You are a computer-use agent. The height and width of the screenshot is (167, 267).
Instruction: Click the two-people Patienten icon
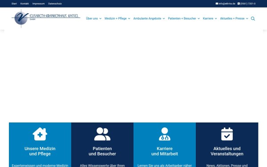tap(102, 134)
